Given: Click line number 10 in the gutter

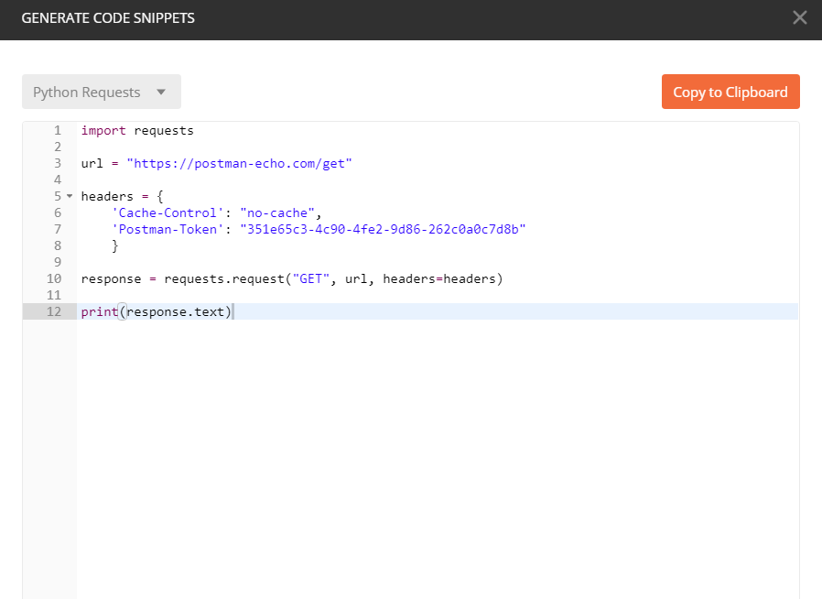Looking at the screenshot, I should click(x=54, y=278).
